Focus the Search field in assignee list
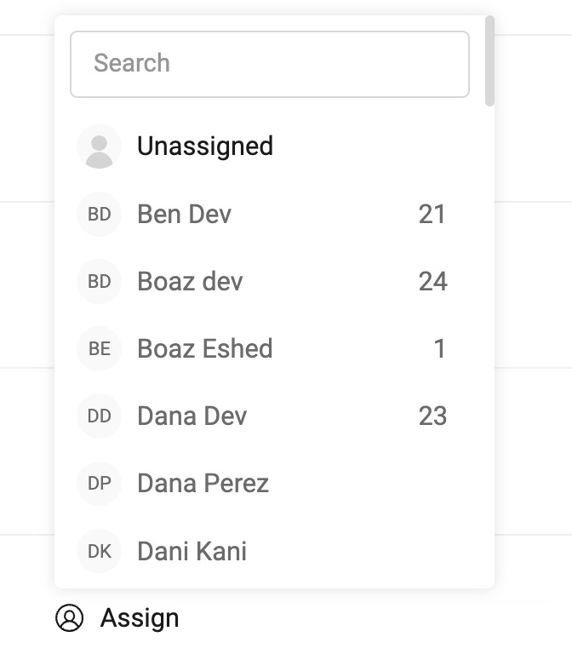Image resolution: width=572 pixels, height=654 pixels. [270, 64]
